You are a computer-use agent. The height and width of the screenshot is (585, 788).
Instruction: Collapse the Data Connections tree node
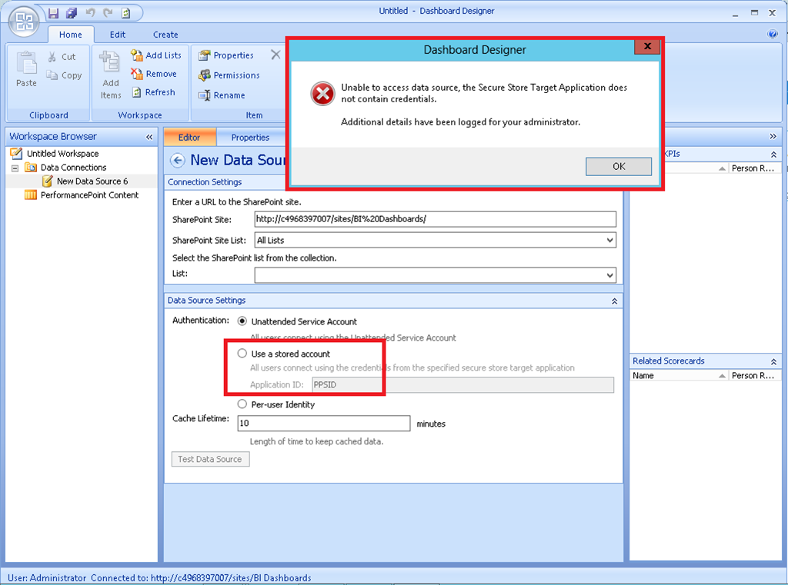coord(15,168)
